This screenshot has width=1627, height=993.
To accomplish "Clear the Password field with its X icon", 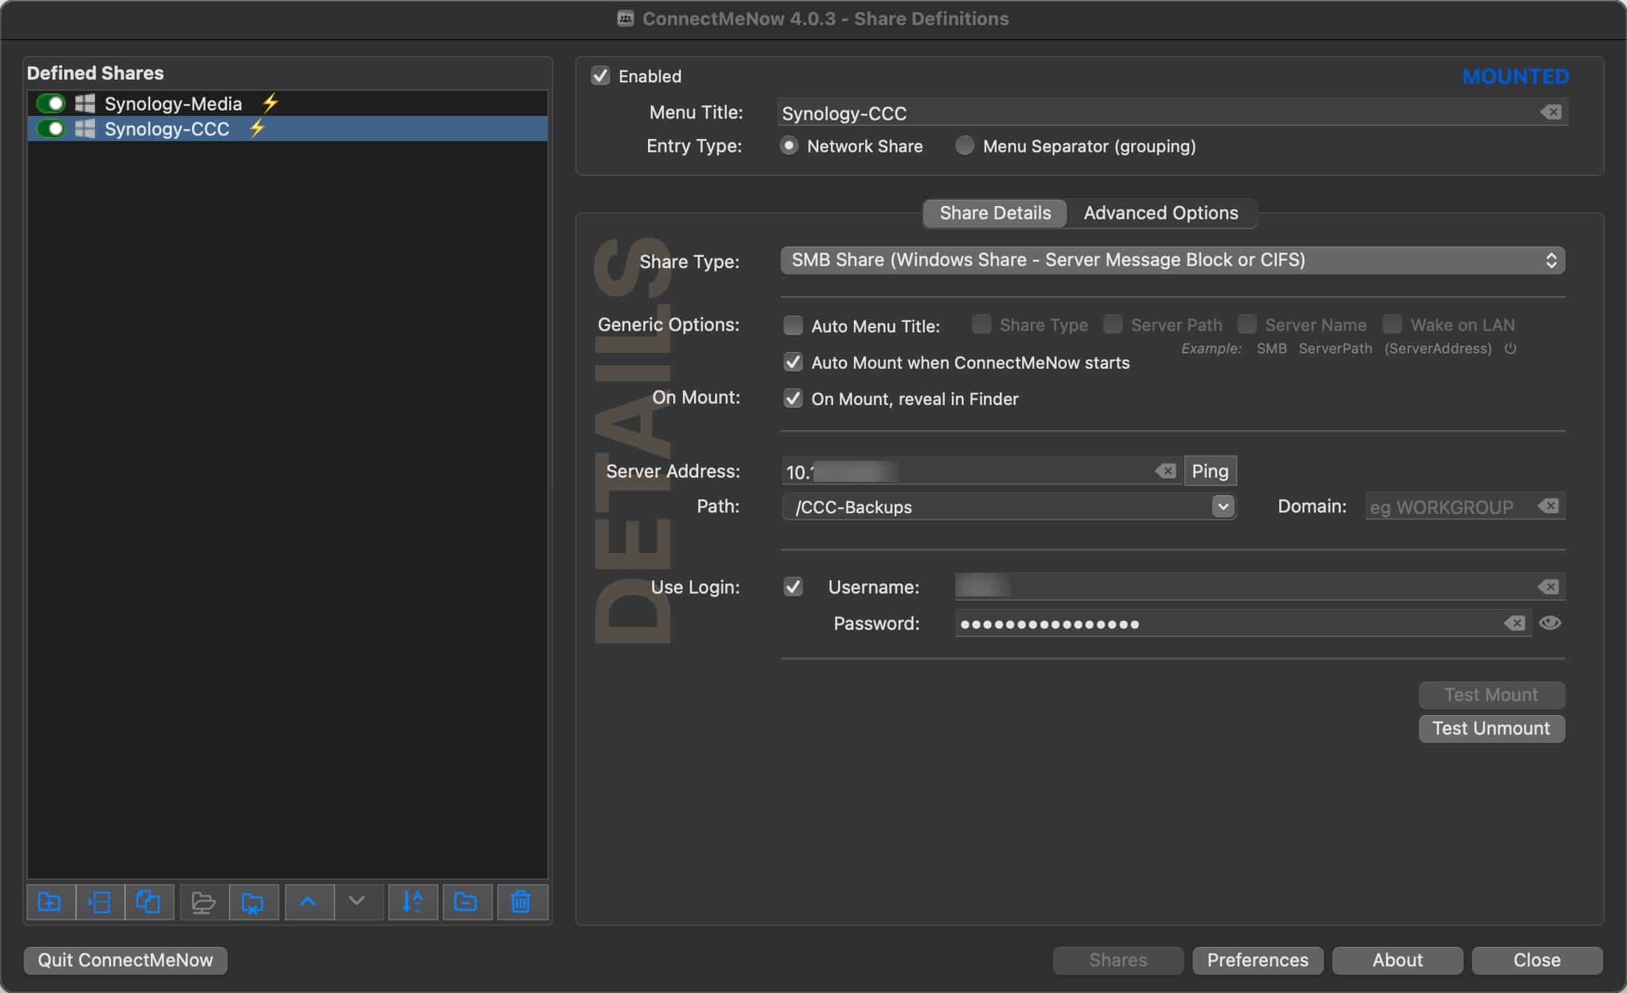I will pos(1515,623).
